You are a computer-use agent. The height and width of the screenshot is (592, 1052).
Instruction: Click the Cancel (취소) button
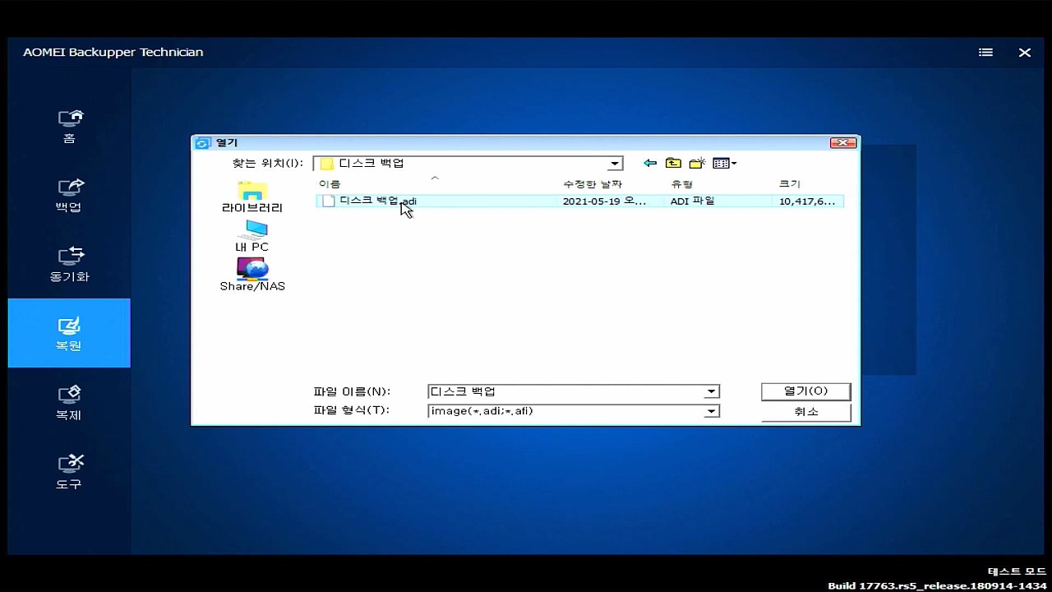pyautogui.click(x=805, y=411)
